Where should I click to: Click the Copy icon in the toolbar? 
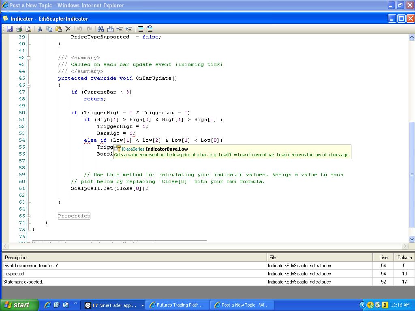click(49, 29)
